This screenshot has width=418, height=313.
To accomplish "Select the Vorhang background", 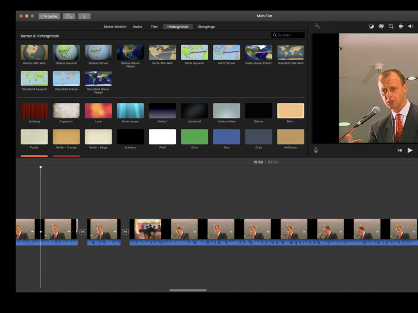I will pos(34,110).
